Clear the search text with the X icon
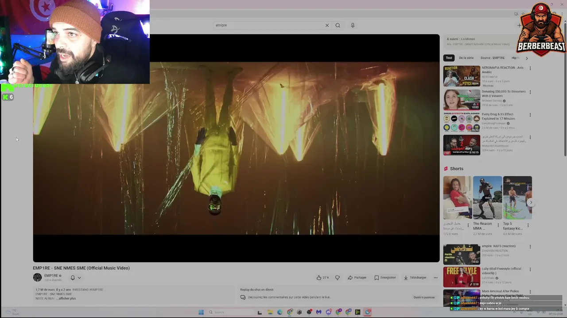The width and height of the screenshot is (567, 318). [x=327, y=25]
